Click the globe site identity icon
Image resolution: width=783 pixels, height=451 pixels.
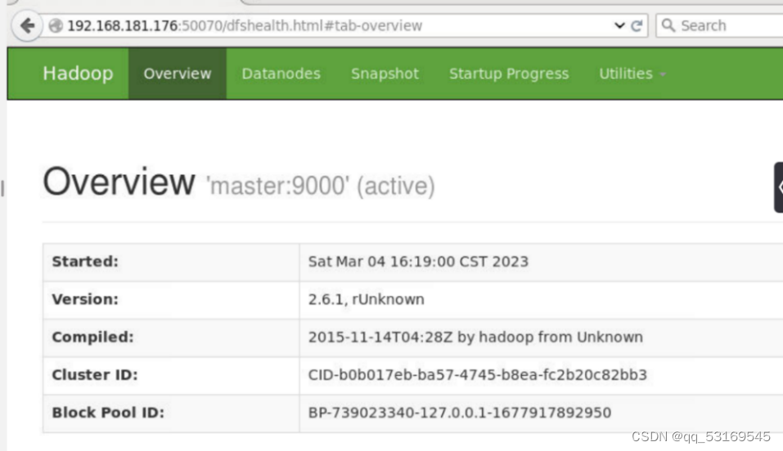[x=56, y=25]
